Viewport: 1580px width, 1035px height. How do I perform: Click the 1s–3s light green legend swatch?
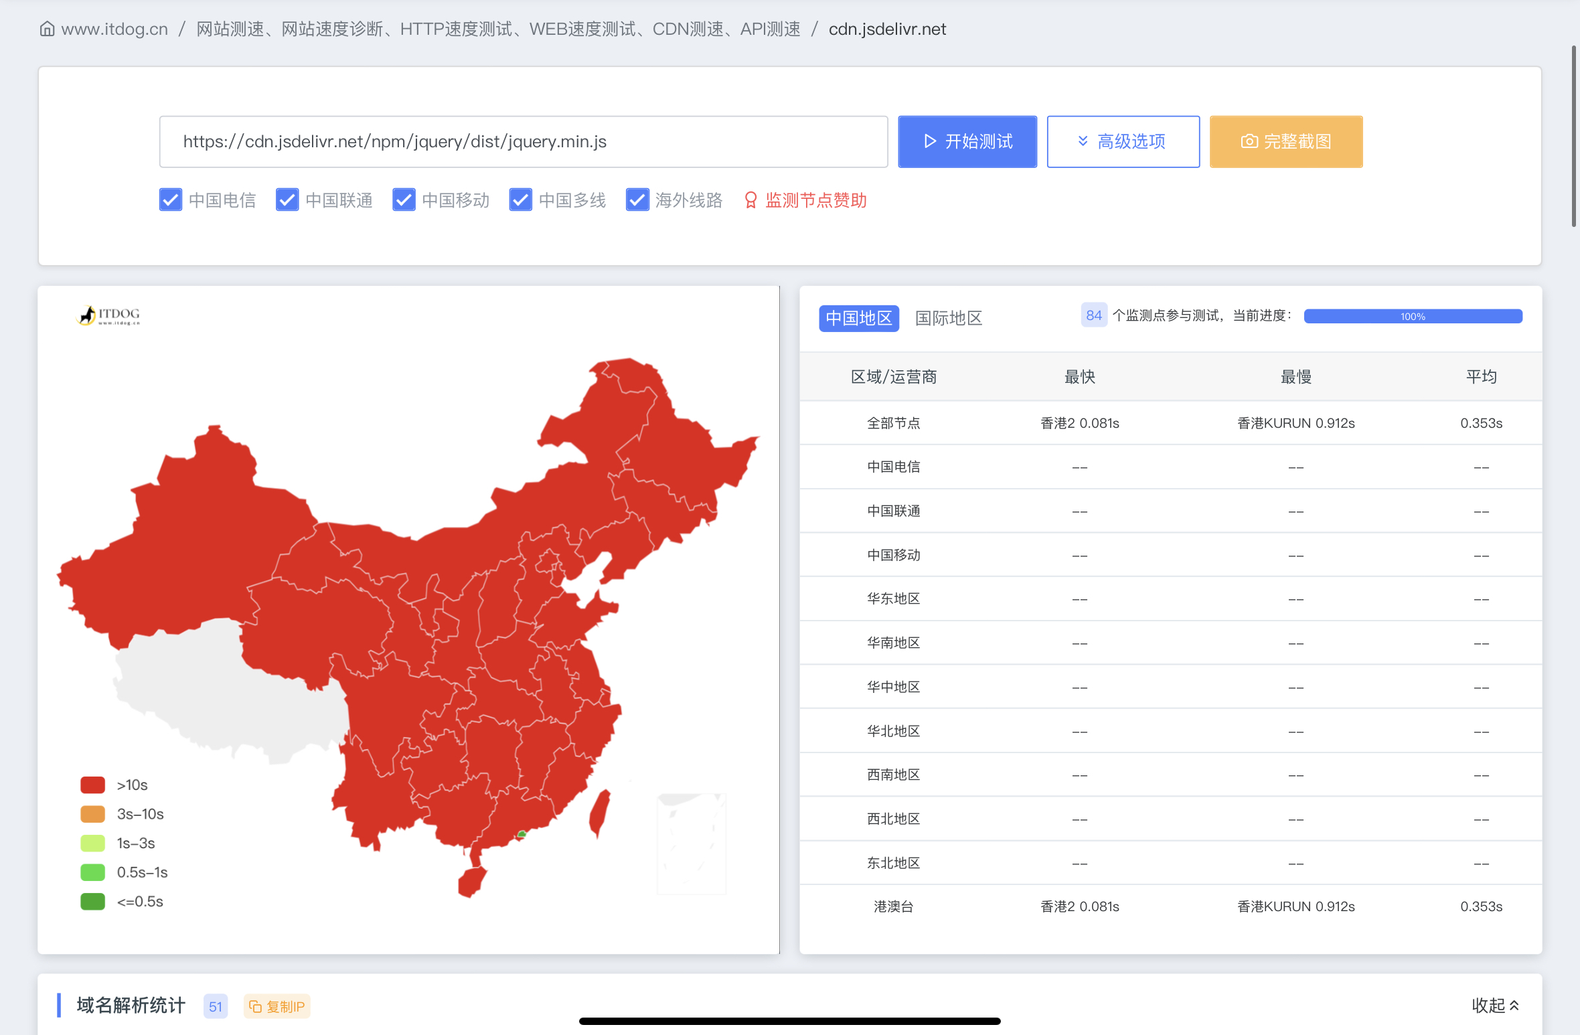pyautogui.click(x=92, y=843)
